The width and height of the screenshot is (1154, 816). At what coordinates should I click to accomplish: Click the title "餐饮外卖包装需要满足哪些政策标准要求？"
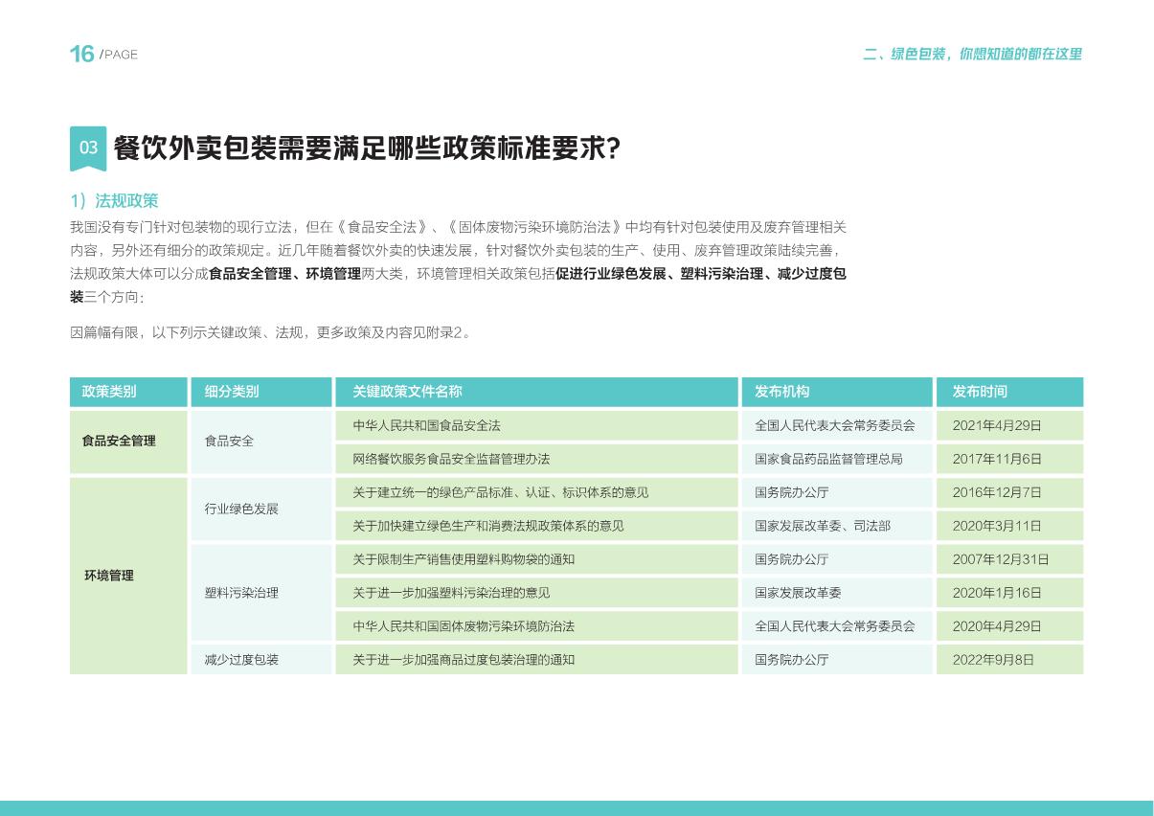[x=367, y=148]
